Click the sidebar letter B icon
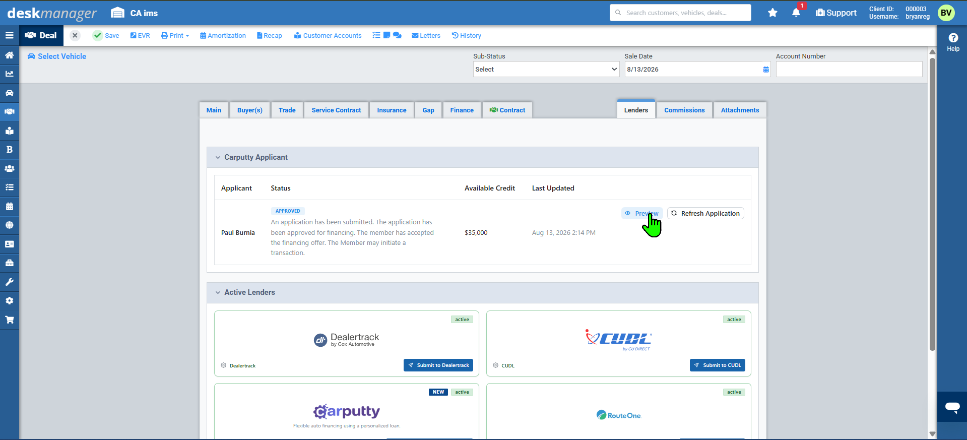The height and width of the screenshot is (440, 967). pos(9,149)
